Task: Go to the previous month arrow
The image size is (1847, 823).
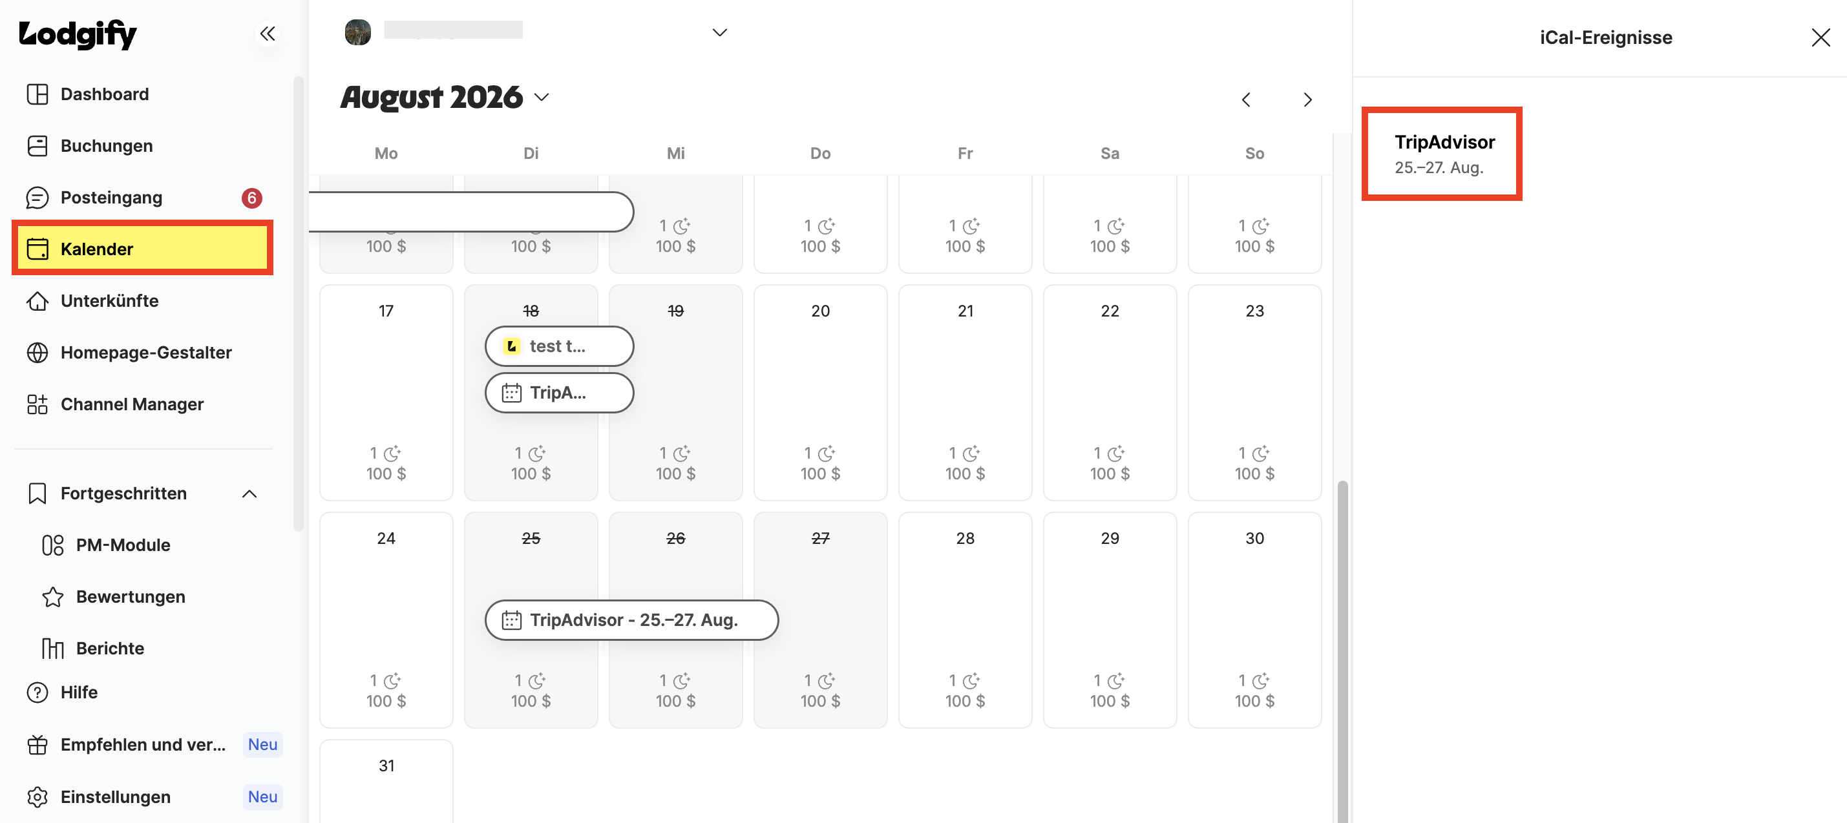Action: pos(1246,99)
